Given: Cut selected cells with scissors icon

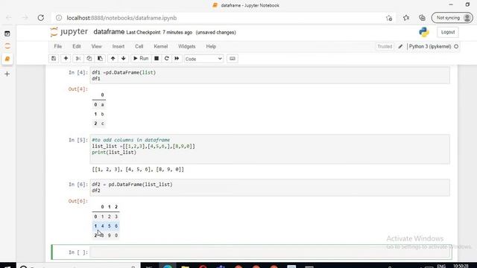Looking at the screenshot, I should tap(78, 58).
